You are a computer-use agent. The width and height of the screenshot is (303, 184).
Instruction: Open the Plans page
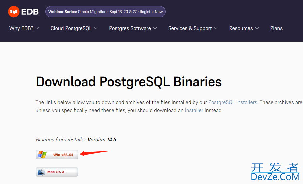[x=276, y=28]
